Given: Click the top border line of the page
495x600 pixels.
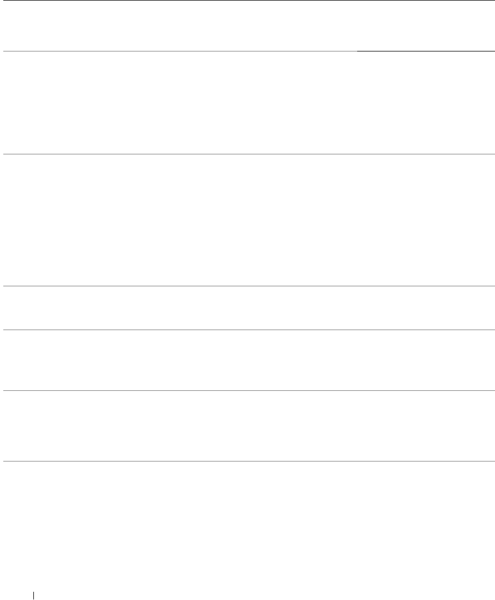Looking at the screenshot, I should (247, 1).
